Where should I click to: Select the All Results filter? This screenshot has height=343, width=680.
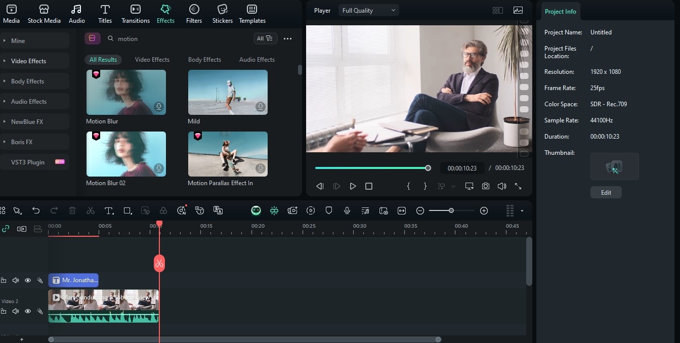[103, 59]
